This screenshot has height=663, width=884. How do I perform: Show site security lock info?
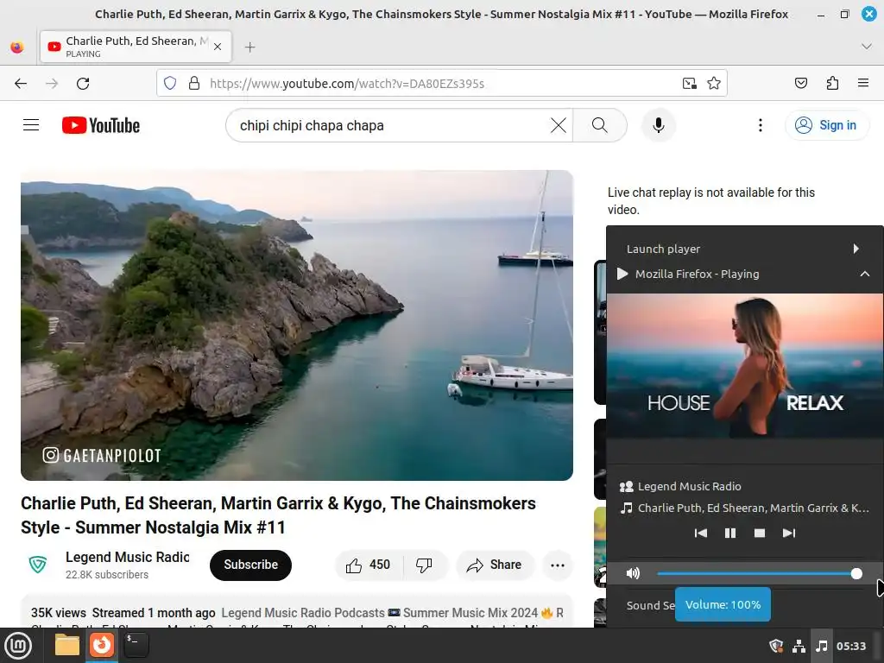pyautogui.click(x=194, y=84)
